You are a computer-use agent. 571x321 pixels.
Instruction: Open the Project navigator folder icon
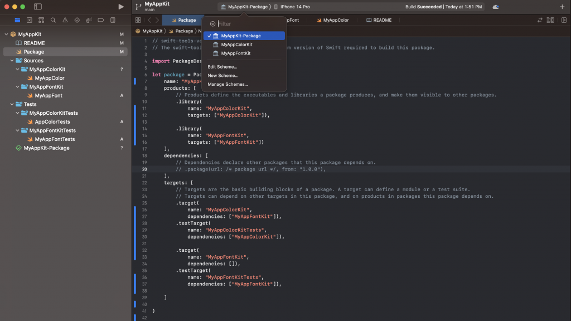17,20
